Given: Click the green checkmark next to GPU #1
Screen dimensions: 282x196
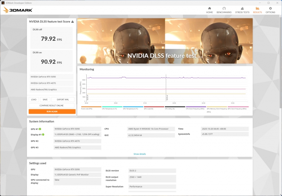Looking at the screenshot, I should click(x=40, y=129).
